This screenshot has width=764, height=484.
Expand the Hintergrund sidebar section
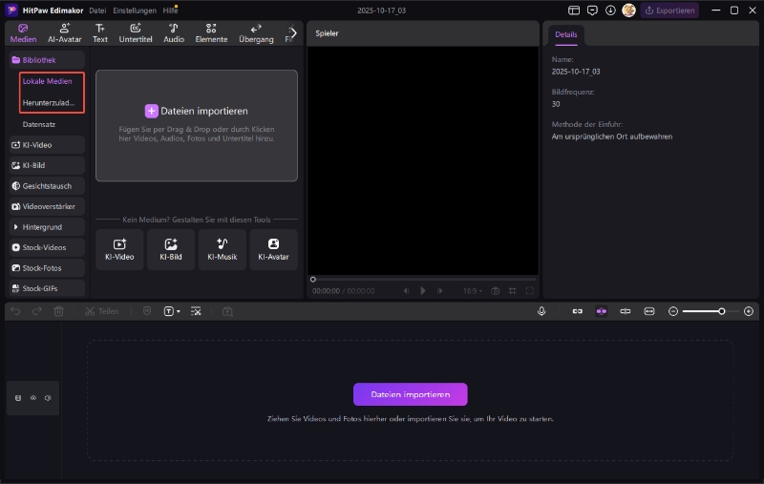click(47, 227)
